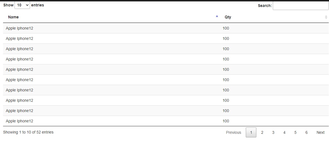Click the Next pagination button
This screenshot has width=329, height=148.
[320, 132]
